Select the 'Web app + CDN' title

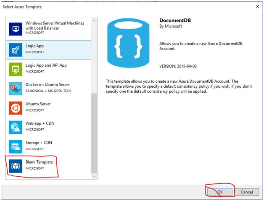(x=40, y=123)
